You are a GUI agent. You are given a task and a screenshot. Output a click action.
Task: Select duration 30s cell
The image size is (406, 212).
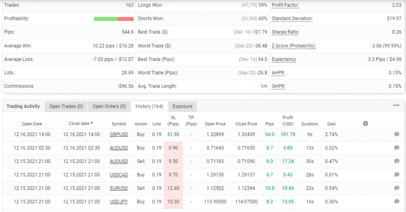310,161
